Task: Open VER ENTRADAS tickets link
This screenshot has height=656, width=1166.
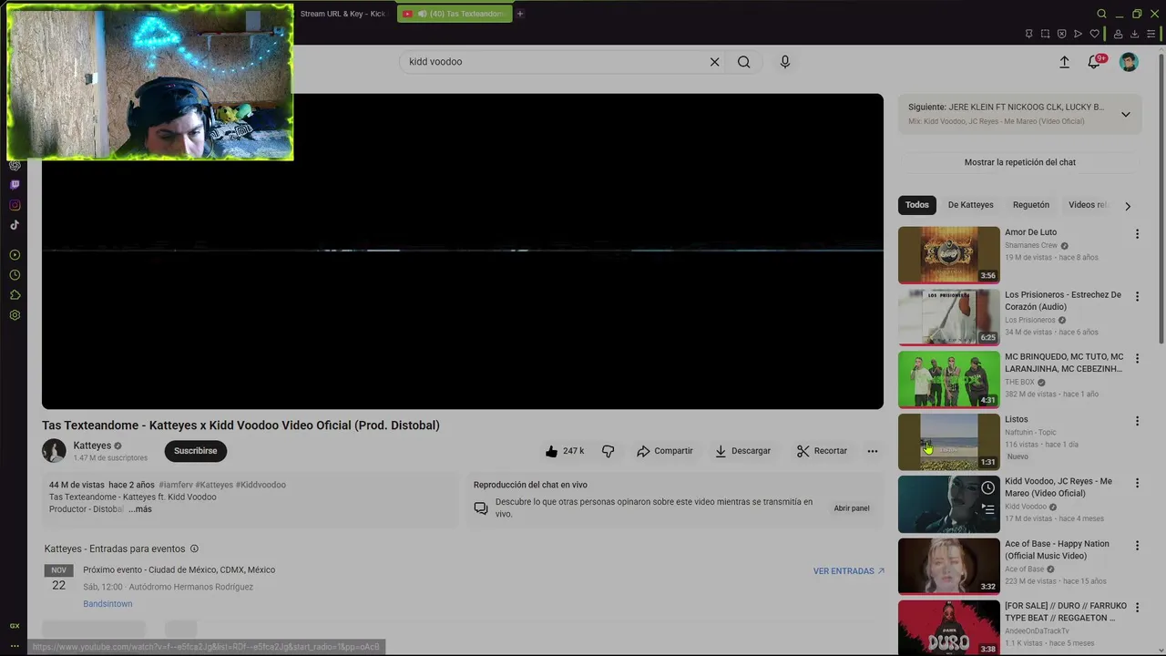Action: (x=849, y=571)
